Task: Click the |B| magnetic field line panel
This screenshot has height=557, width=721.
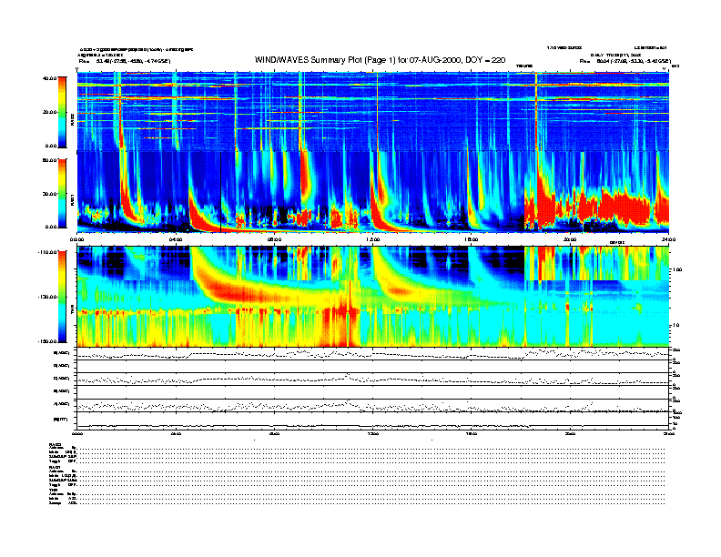Action: pyautogui.click(x=372, y=420)
